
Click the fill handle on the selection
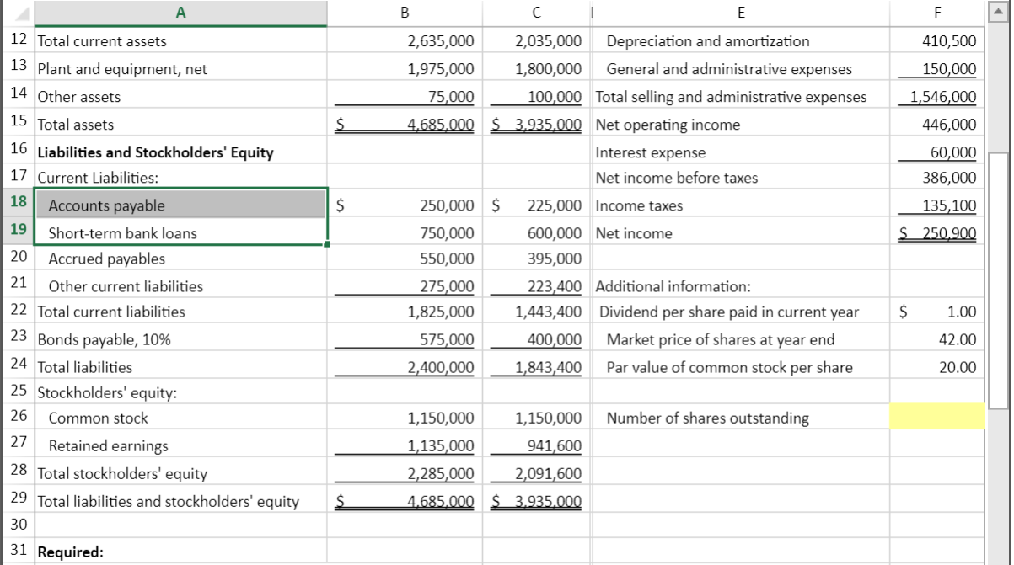point(328,243)
